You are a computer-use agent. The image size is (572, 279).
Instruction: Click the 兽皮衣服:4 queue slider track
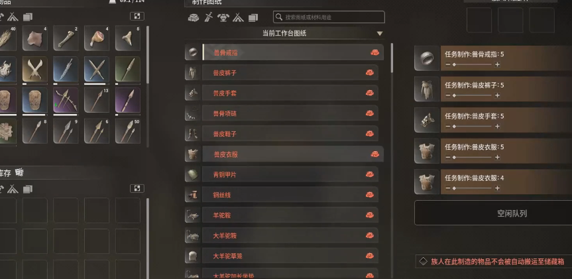(x=473, y=188)
